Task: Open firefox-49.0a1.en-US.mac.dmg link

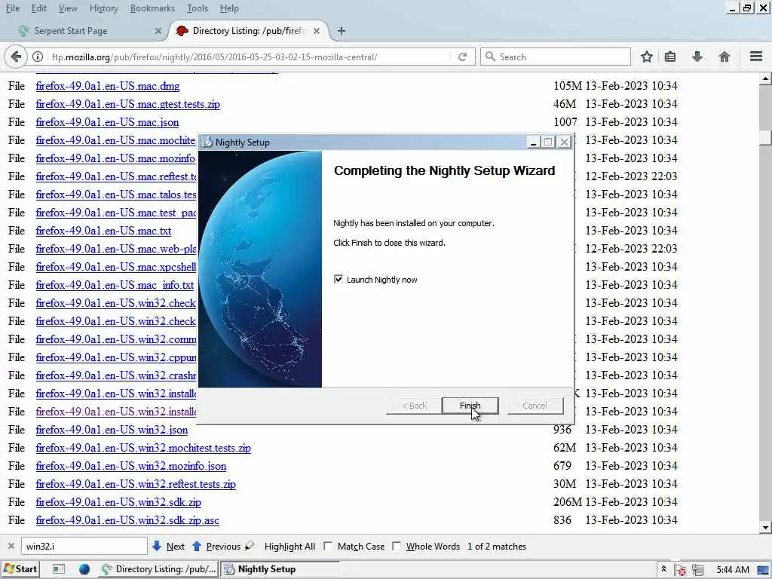Action: [107, 86]
